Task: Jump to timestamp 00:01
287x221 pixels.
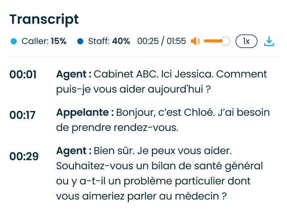Action: pyautogui.click(x=23, y=74)
